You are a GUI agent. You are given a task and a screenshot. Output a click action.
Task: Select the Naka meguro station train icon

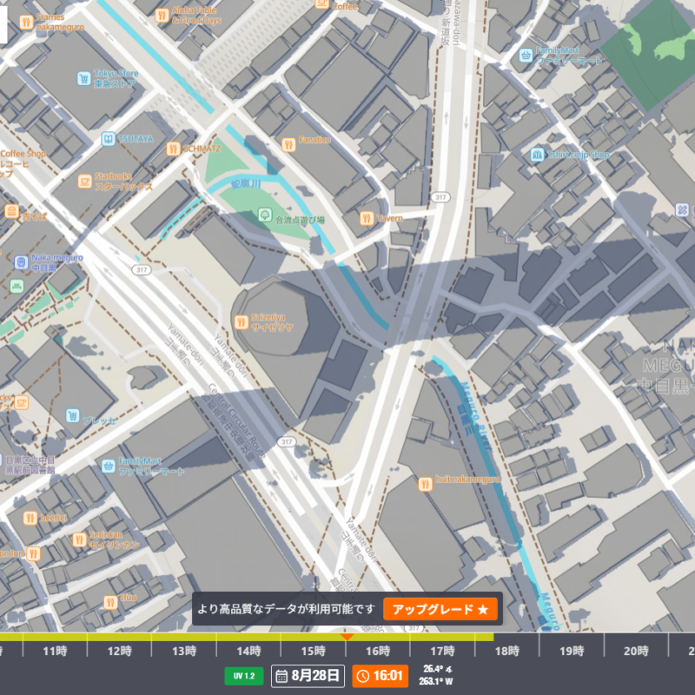click(x=21, y=262)
